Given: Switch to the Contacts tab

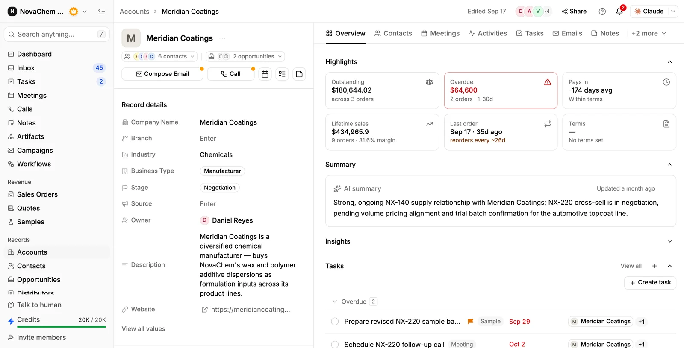Looking at the screenshot, I should pos(393,33).
